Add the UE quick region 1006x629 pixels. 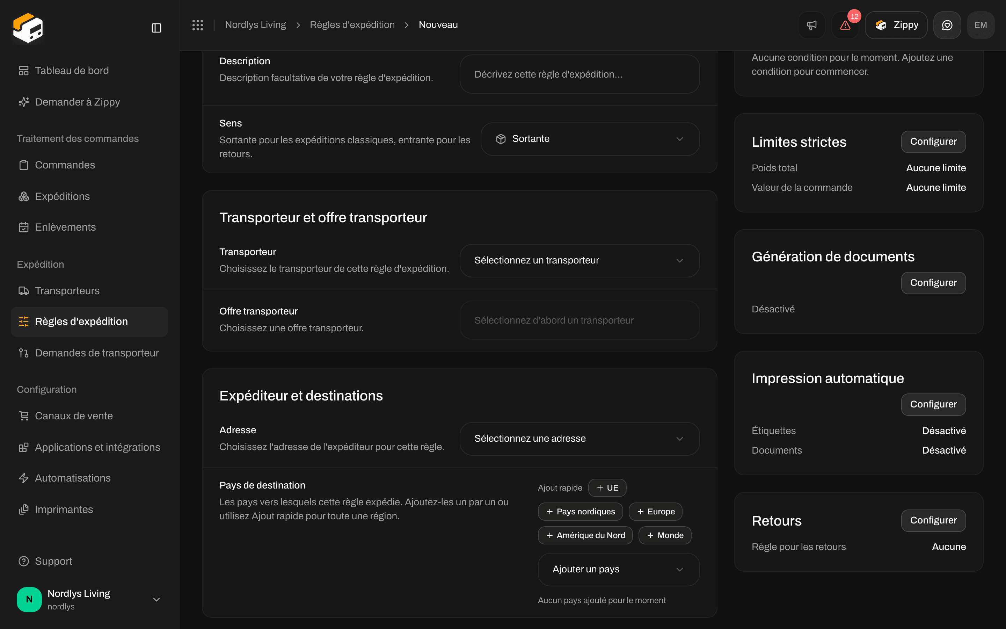pos(607,488)
